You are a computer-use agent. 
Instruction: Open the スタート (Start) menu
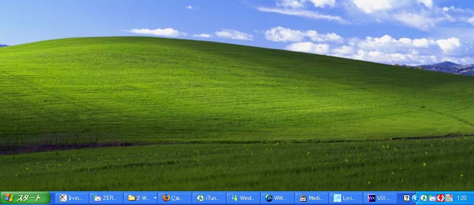(25, 198)
